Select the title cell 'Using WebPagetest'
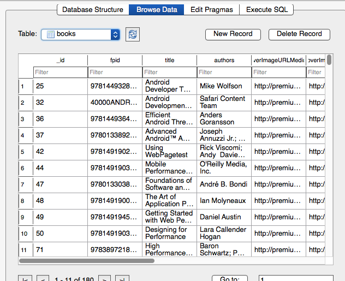 (169, 152)
